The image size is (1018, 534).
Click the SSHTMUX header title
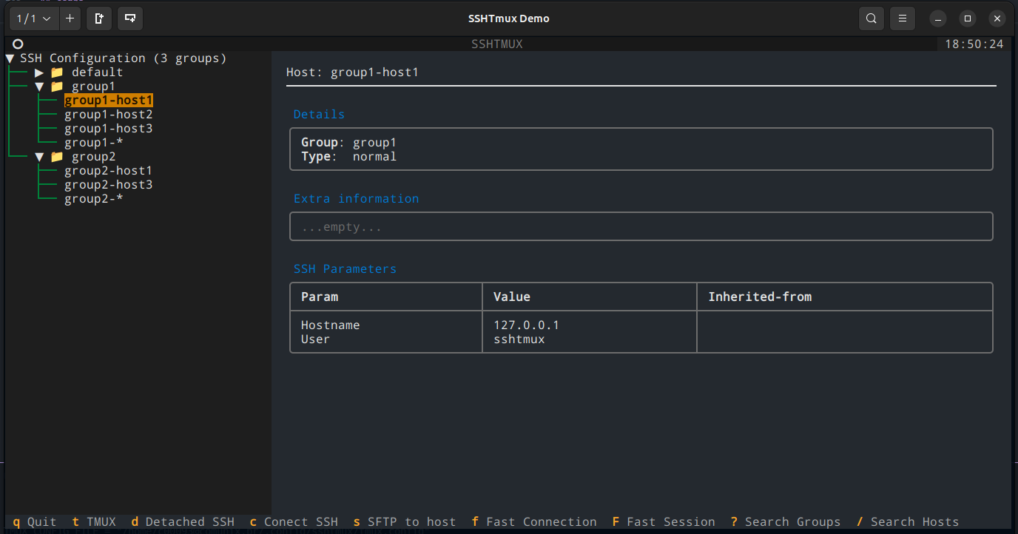497,44
